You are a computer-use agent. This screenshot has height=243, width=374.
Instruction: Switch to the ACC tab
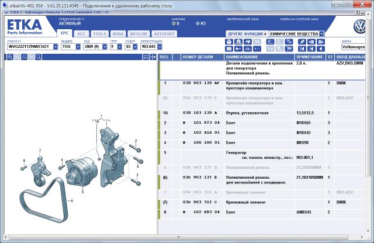pos(81,34)
